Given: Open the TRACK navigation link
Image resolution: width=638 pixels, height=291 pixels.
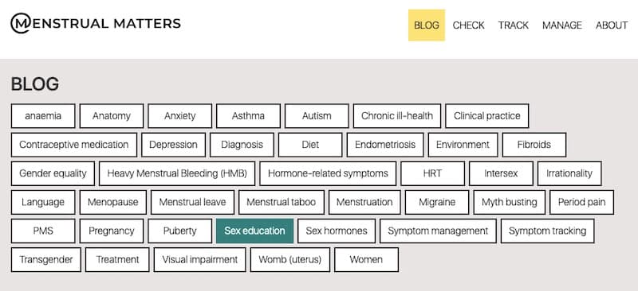Looking at the screenshot, I should 513,25.
